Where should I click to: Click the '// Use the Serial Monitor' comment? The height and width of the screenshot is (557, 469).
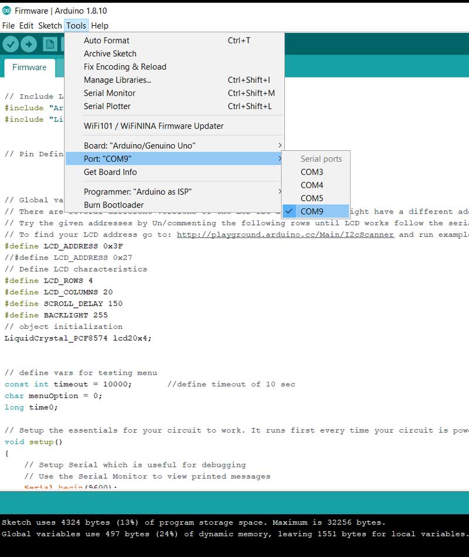pyautogui.click(x=148, y=476)
